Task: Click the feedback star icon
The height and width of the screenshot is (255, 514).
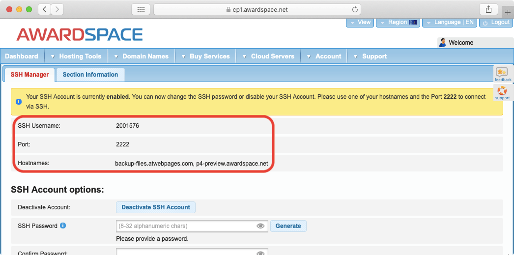Action: point(502,73)
